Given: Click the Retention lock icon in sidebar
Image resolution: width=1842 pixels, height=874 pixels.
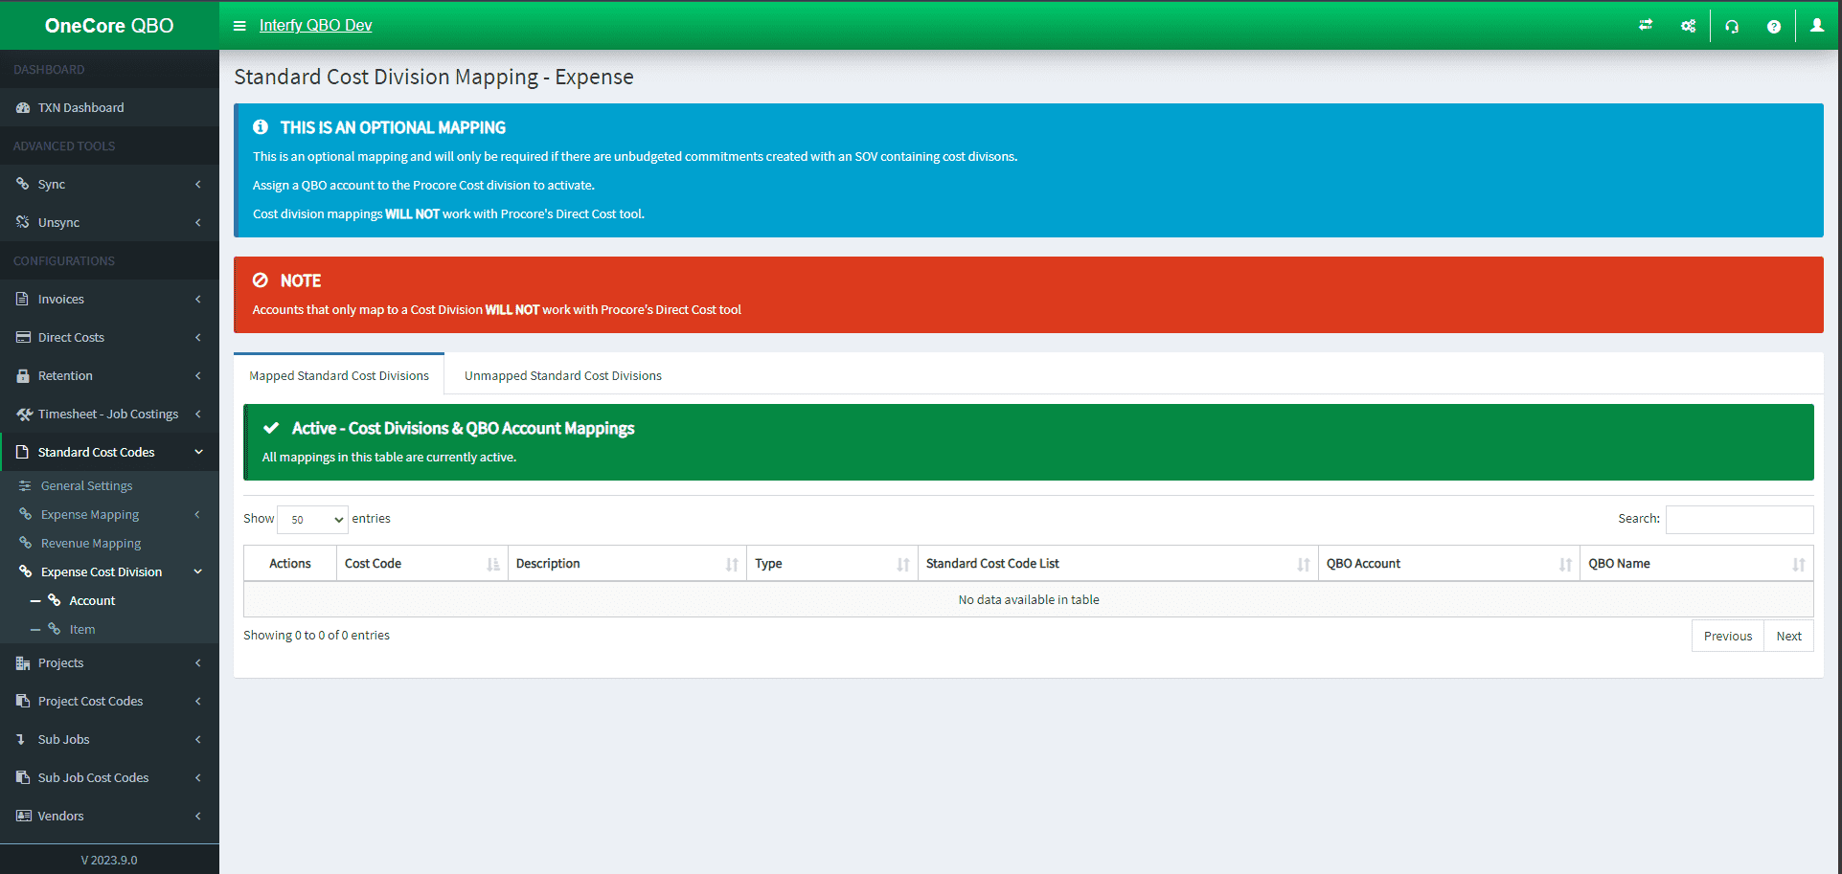Looking at the screenshot, I should point(23,376).
